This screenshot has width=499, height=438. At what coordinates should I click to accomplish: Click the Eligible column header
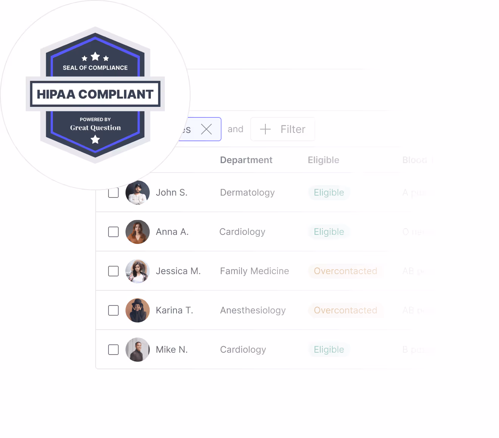coord(323,160)
